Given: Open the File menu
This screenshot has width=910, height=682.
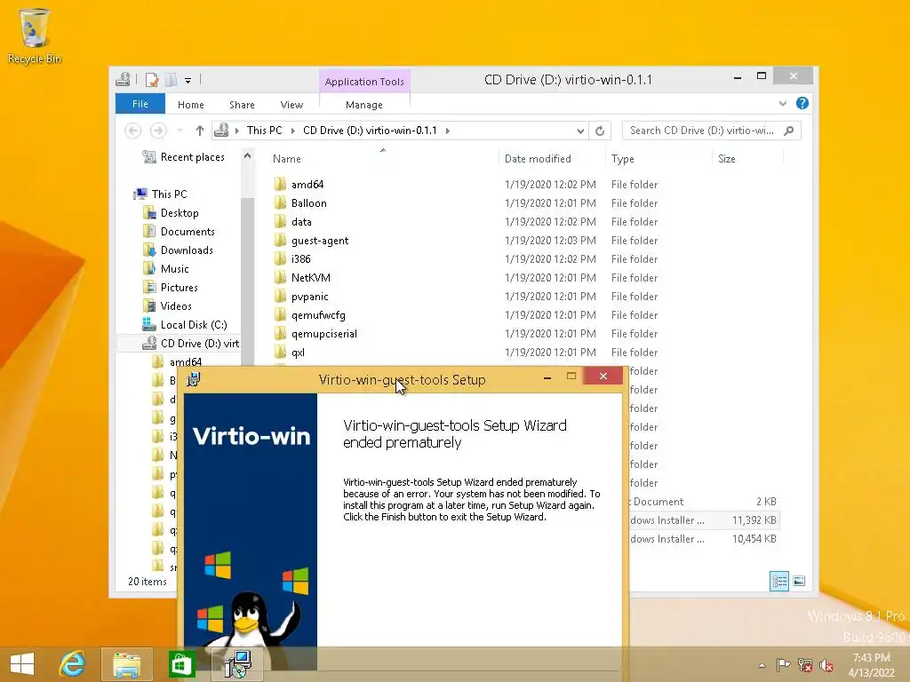Looking at the screenshot, I should [x=140, y=105].
